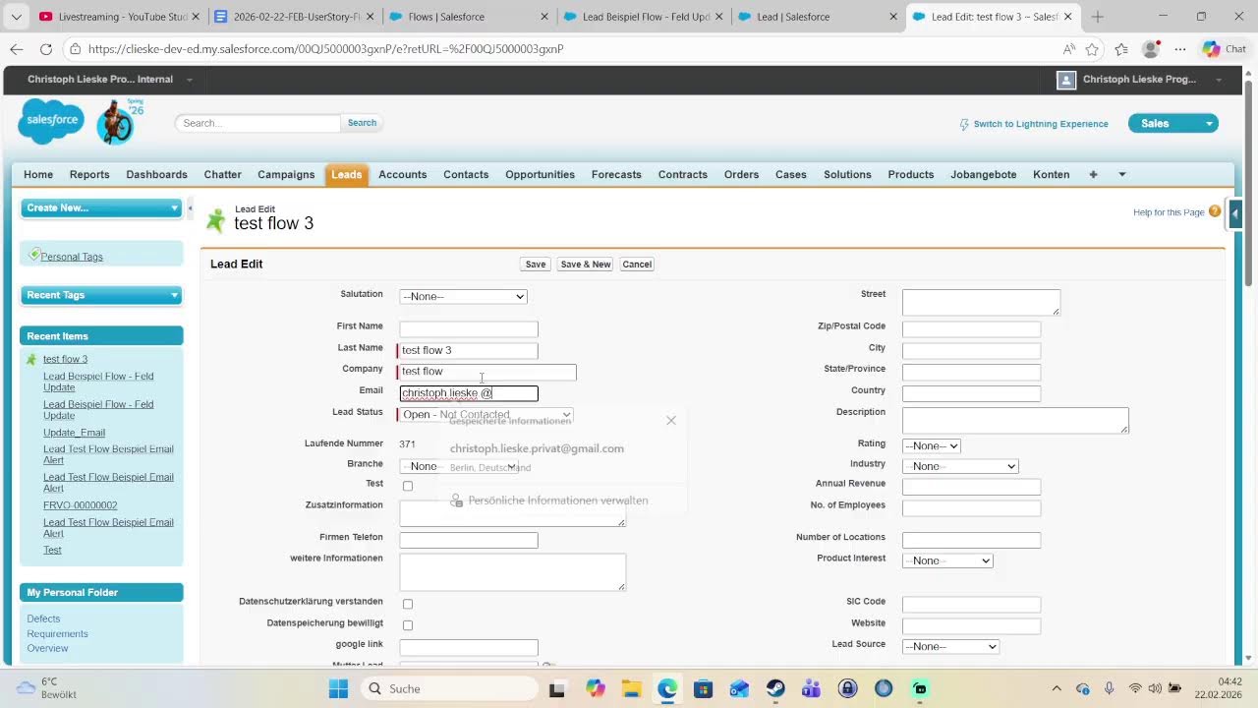The image size is (1258, 708).
Task: Click Switch to Lightning Experience link
Action: point(1040,124)
